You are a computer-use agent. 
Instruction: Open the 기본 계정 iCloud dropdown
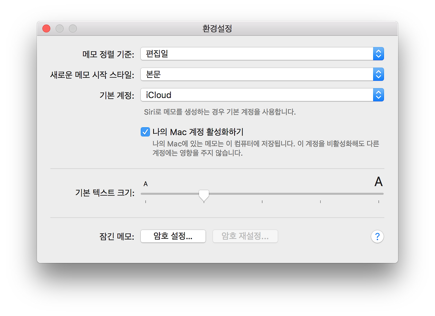pos(262,95)
